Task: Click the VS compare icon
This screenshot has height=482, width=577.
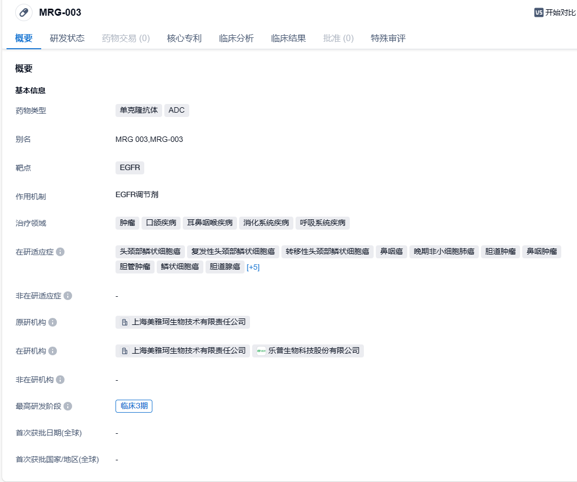Action: point(538,12)
